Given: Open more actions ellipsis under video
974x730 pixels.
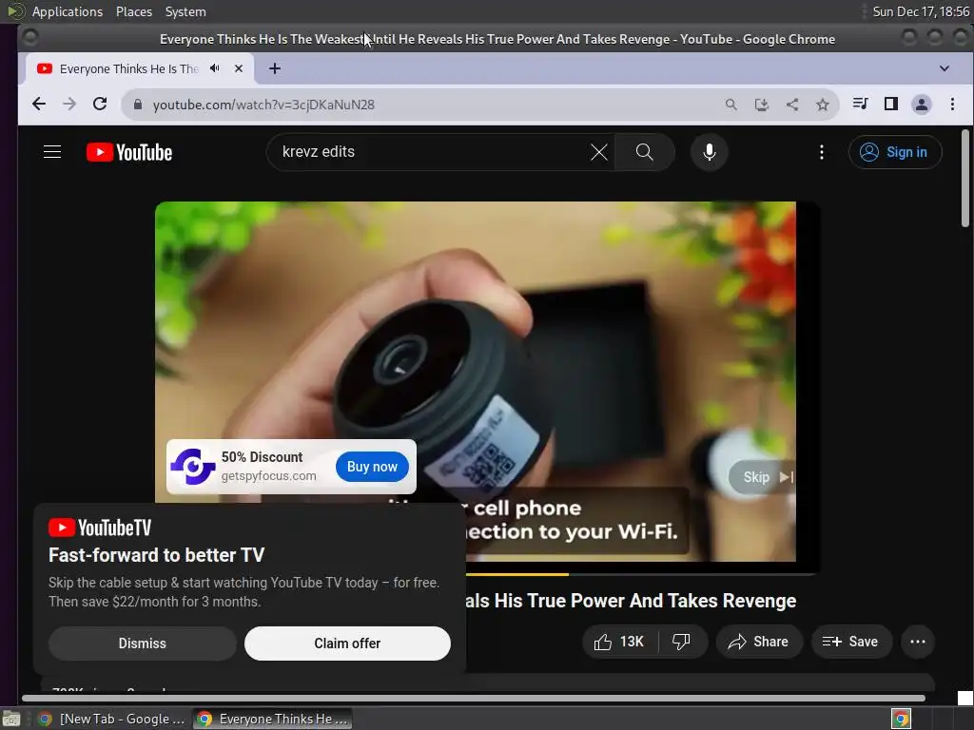Looking at the screenshot, I should click(918, 642).
